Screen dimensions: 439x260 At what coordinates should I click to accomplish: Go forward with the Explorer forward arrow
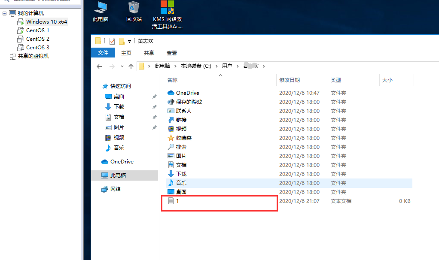coord(112,66)
